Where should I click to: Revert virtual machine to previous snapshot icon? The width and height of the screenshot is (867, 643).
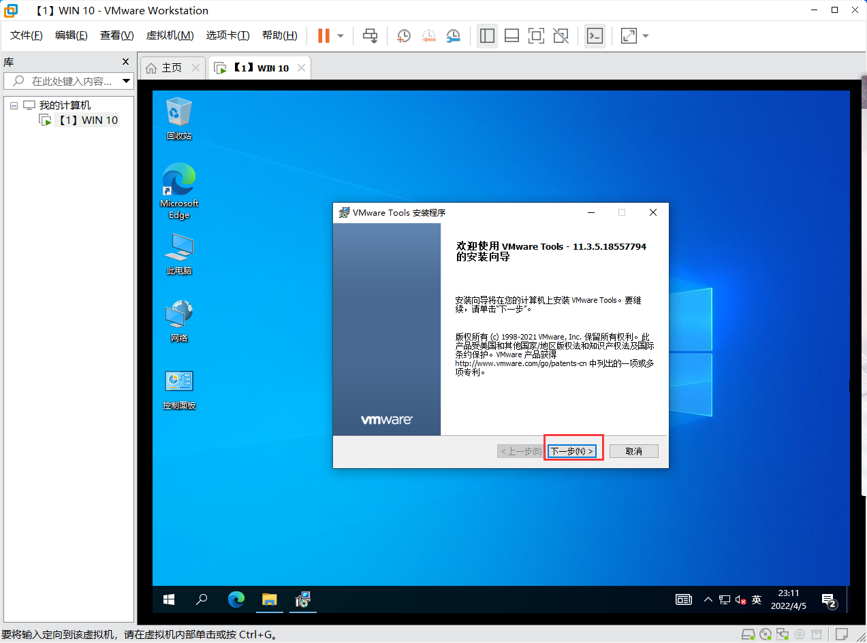[428, 35]
